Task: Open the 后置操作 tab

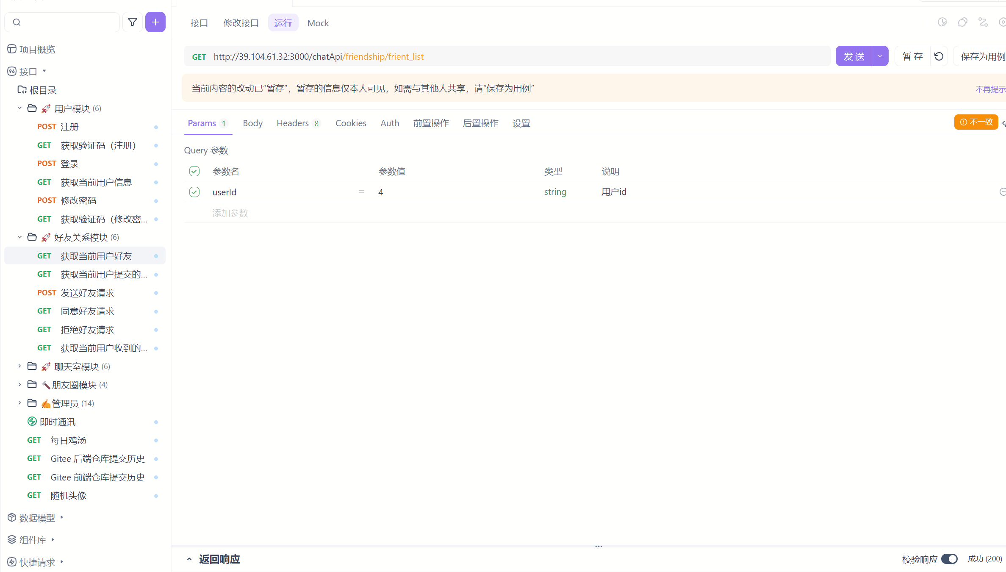Action: pos(480,123)
